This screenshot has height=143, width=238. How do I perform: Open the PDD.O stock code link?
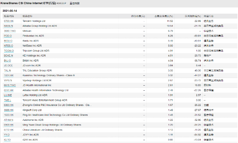click(x=8, y=36)
